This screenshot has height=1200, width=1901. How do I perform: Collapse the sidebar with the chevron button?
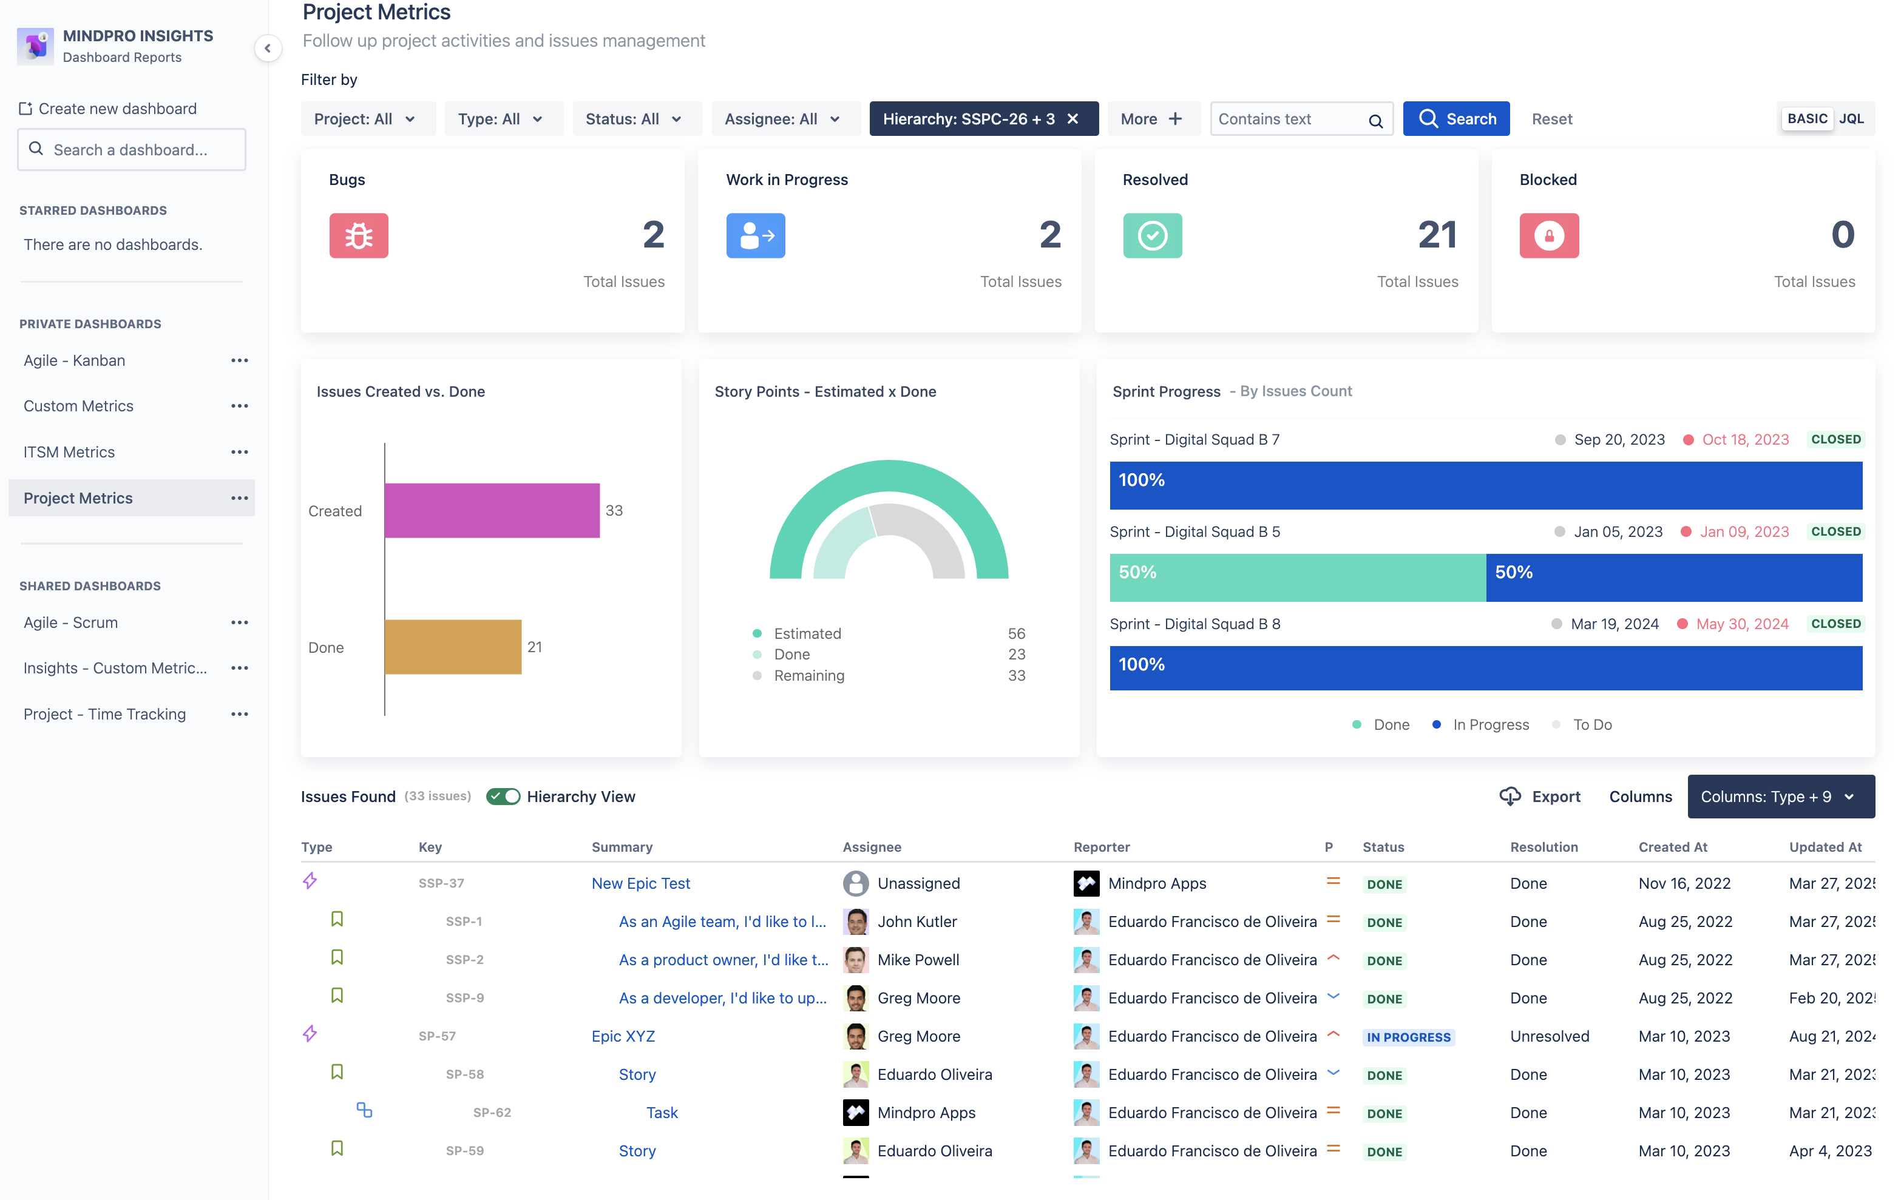[268, 48]
